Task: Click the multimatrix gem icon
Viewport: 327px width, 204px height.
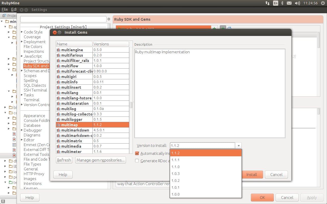Action: pyautogui.click(x=59, y=141)
